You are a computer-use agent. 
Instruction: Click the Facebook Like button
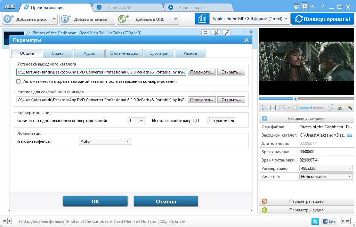(x=329, y=221)
